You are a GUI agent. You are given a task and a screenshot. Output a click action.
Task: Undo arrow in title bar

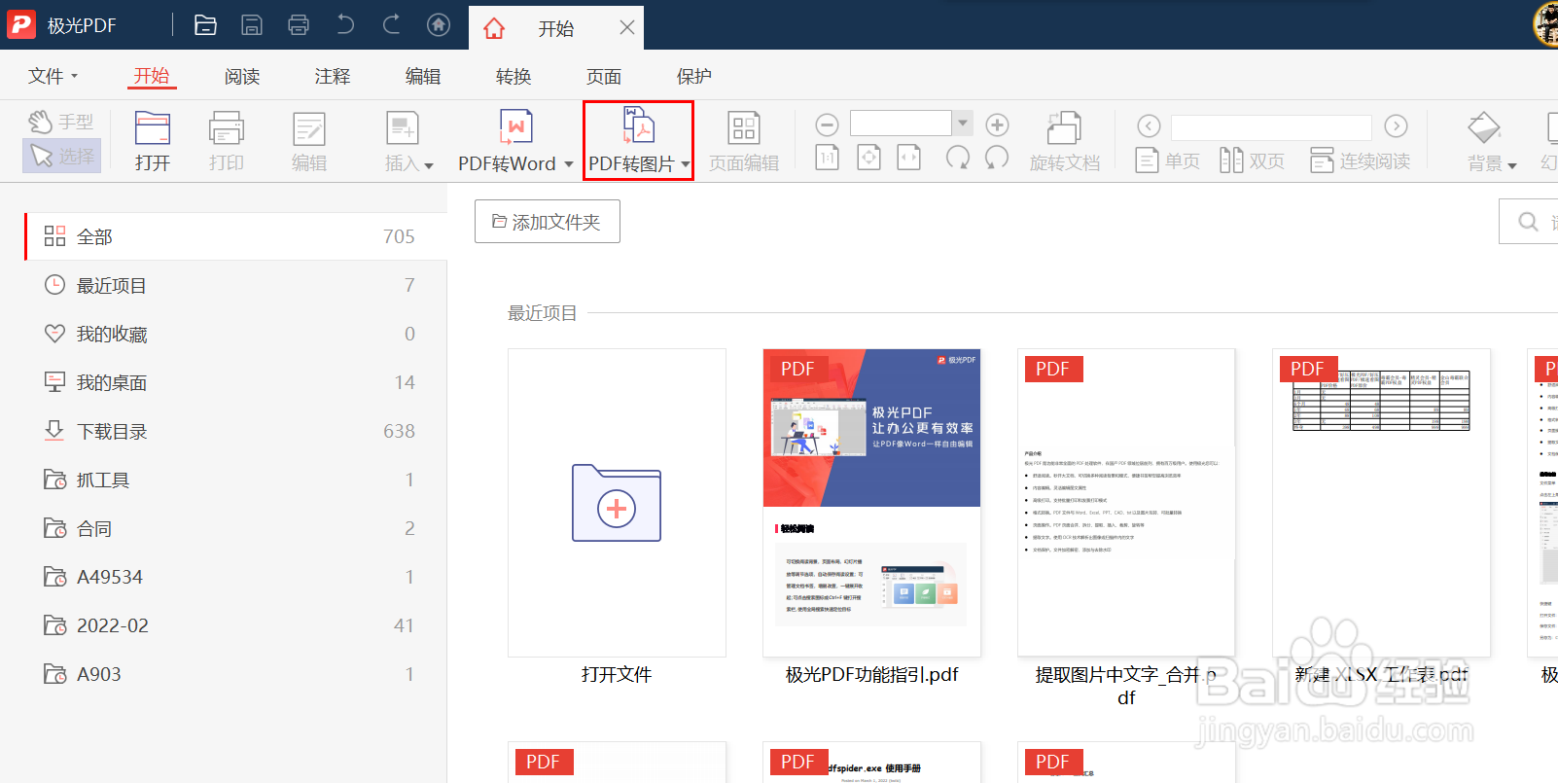click(x=345, y=24)
